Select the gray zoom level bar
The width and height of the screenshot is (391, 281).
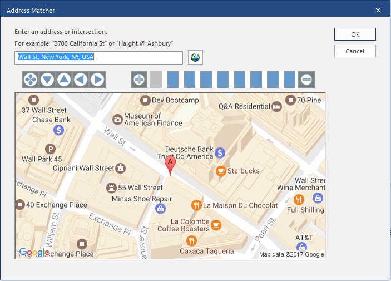(156, 80)
